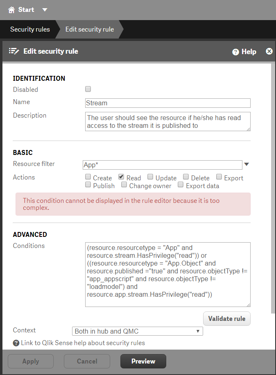Click the Cancel button
This screenshot has width=276, height=375.
click(87, 361)
